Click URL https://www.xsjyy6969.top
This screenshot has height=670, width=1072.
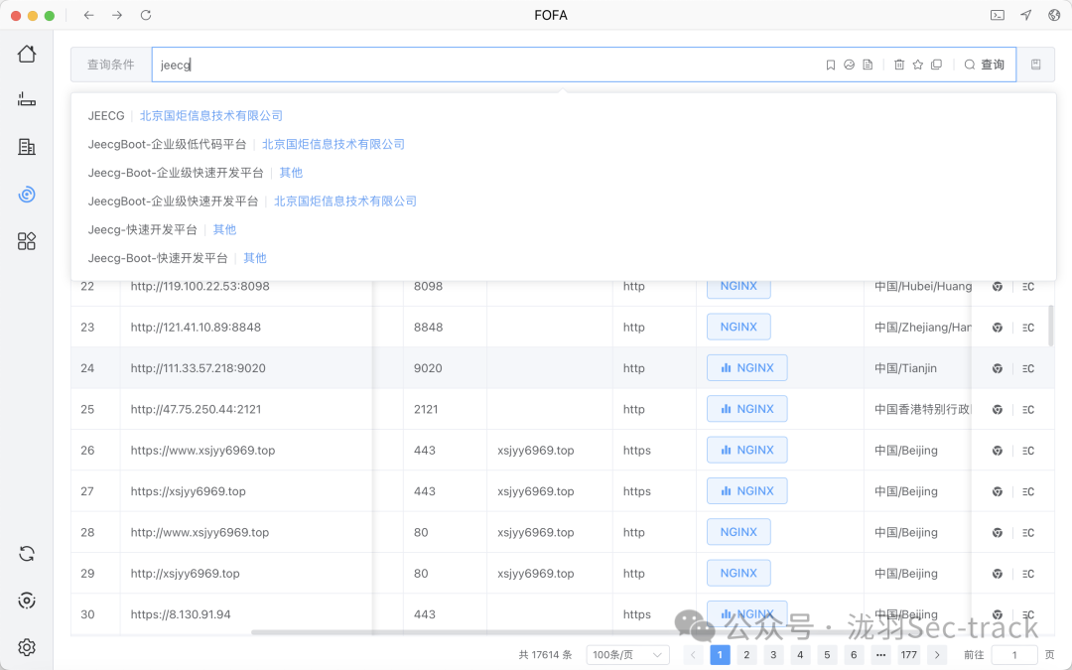pyautogui.click(x=202, y=451)
